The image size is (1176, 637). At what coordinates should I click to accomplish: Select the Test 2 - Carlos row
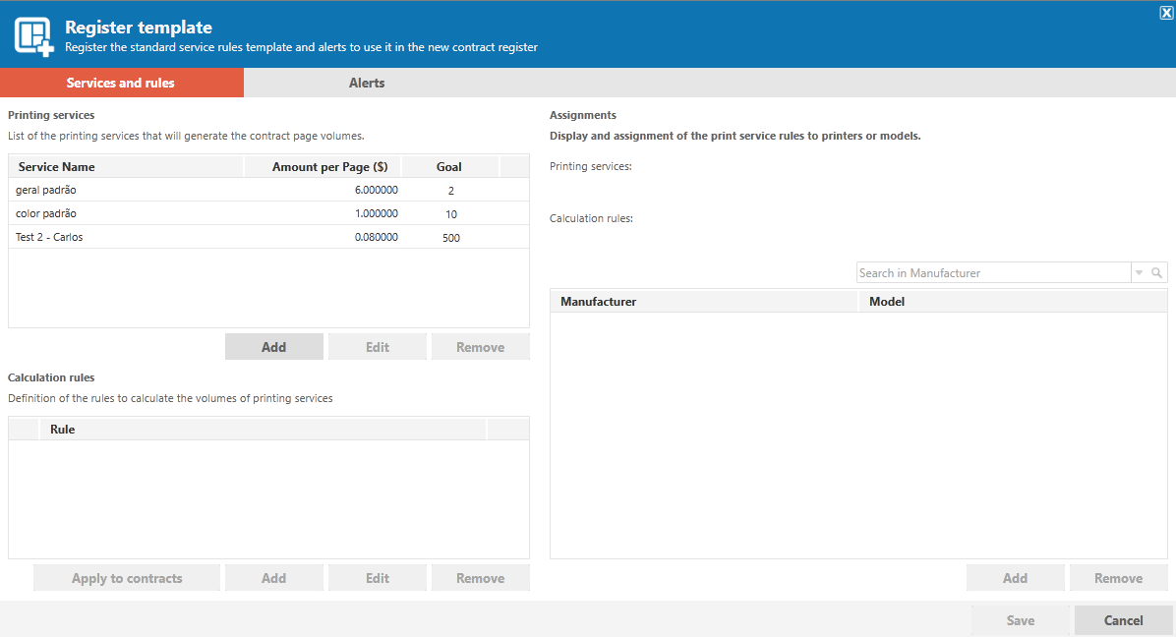268,237
